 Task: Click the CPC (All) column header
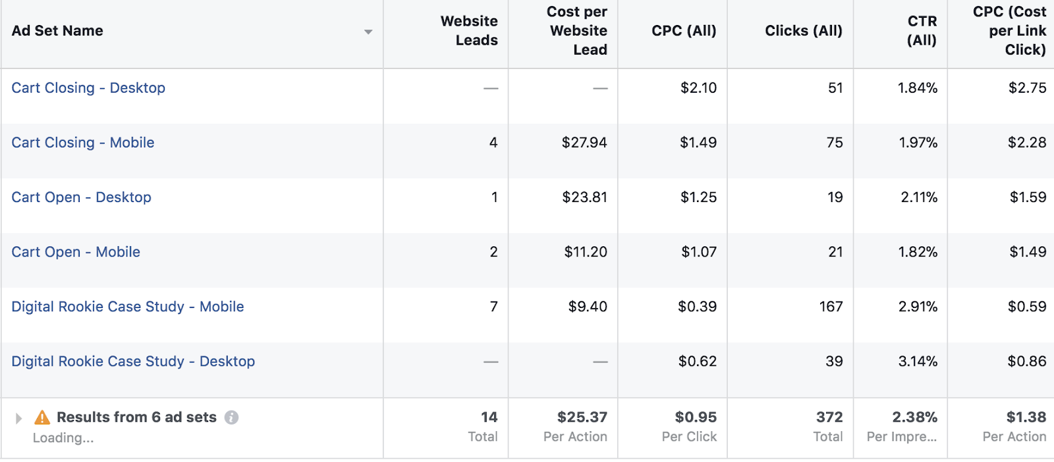684,31
